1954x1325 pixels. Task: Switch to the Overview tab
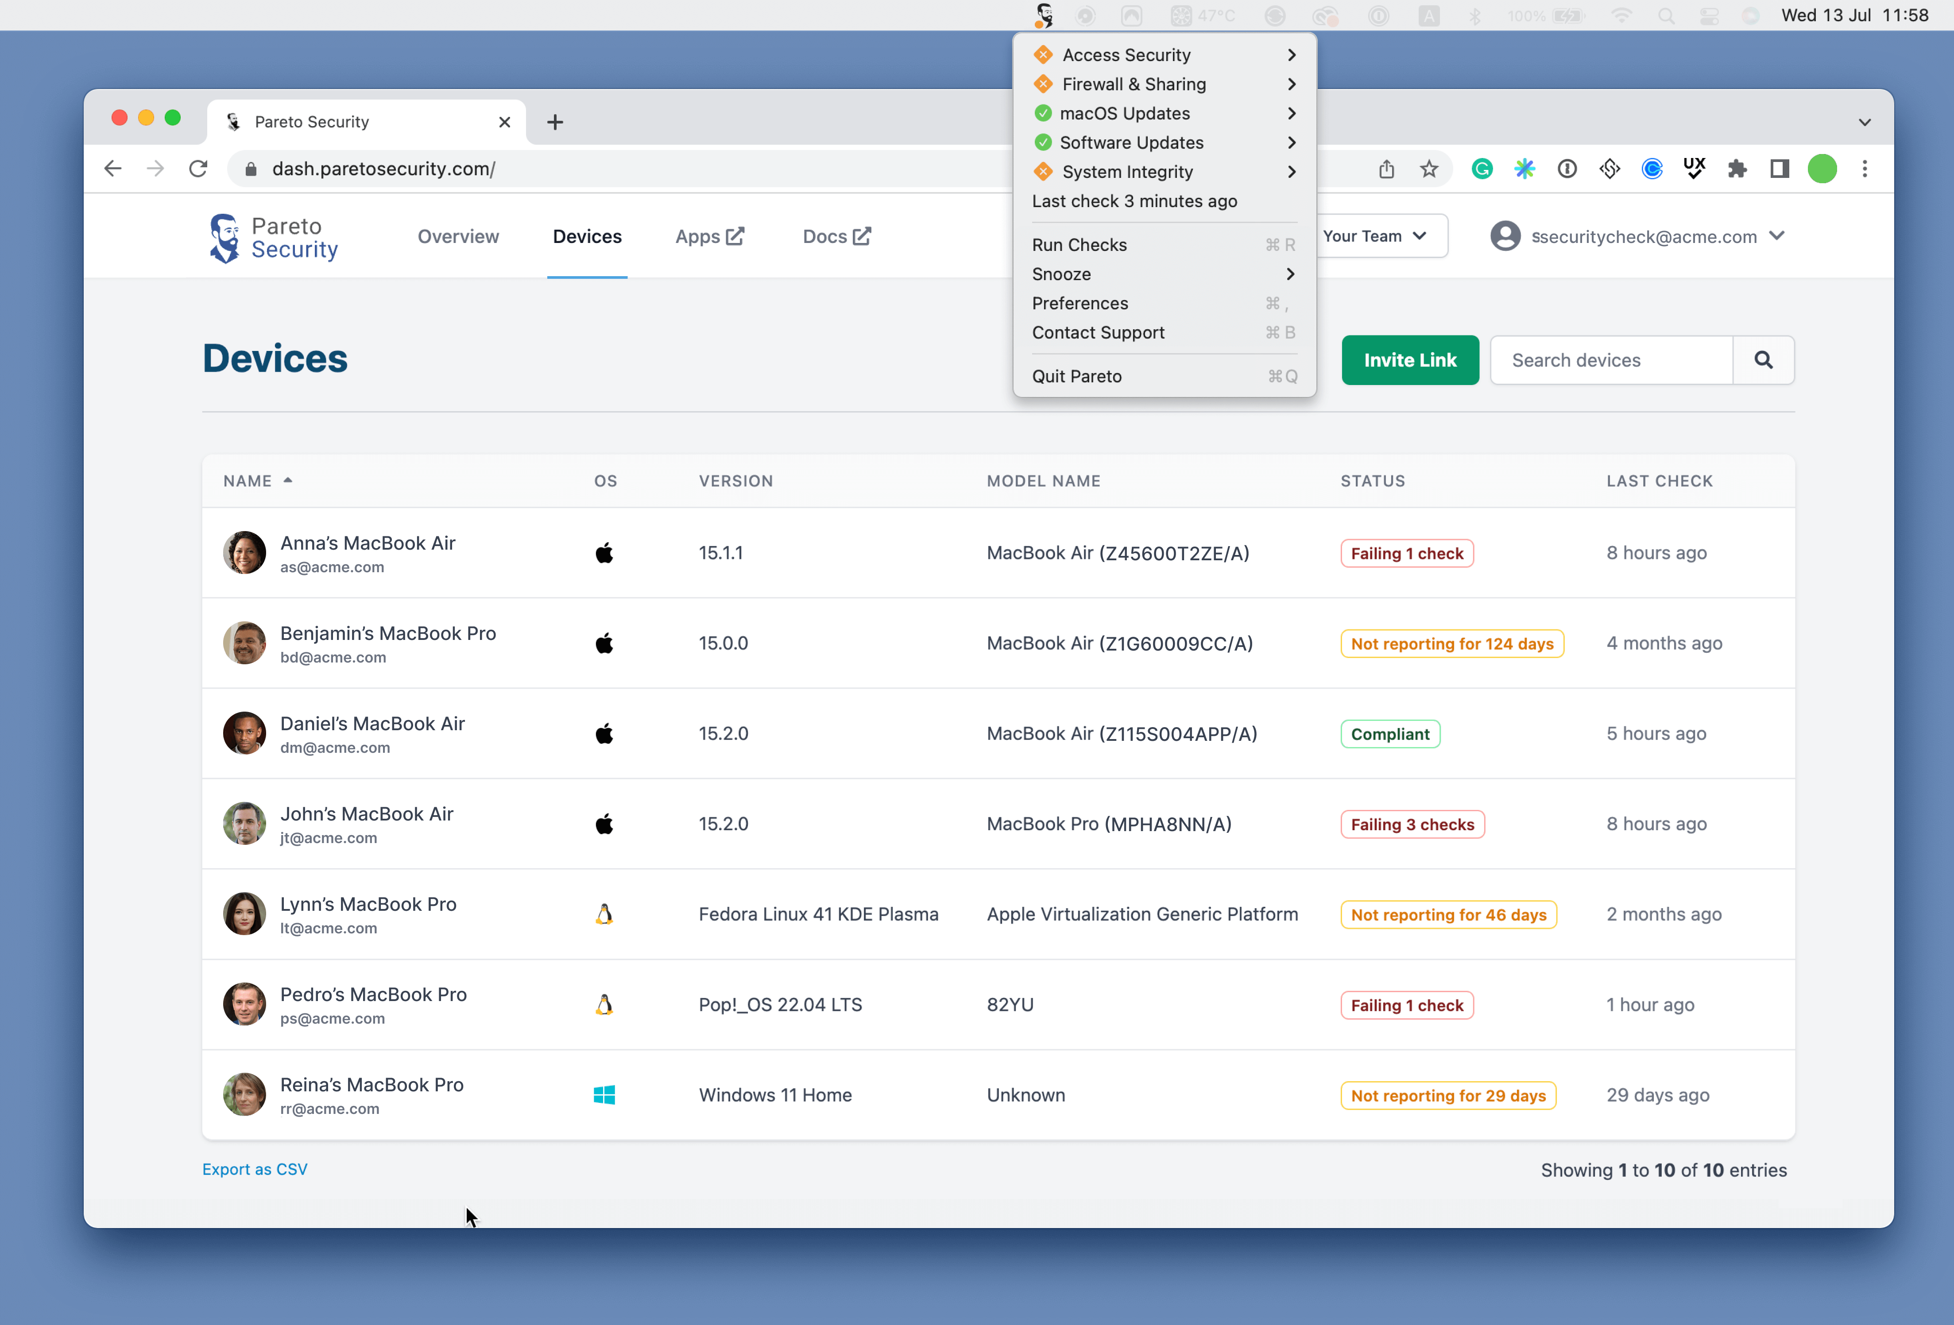pos(458,236)
